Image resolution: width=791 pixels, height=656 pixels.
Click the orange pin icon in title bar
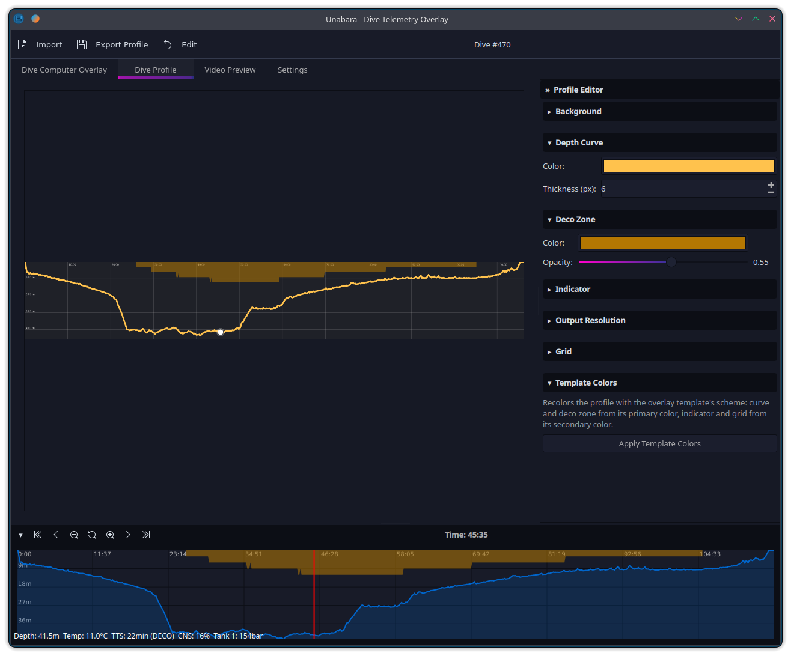tap(35, 19)
